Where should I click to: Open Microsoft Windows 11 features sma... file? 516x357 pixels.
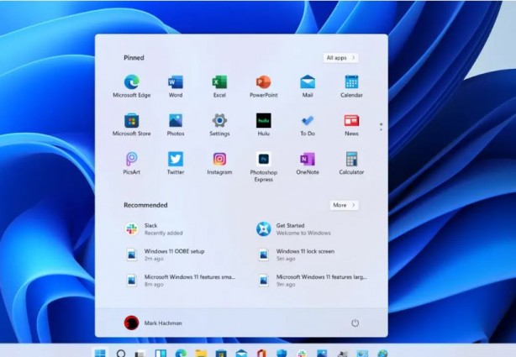point(180,281)
